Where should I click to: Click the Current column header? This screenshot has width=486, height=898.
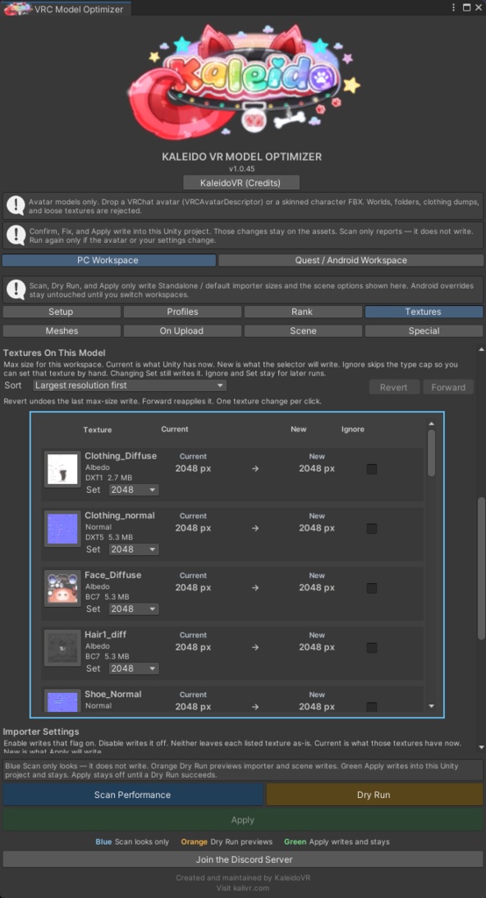175,429
